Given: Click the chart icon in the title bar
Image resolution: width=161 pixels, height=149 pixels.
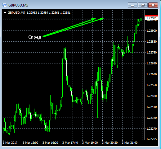Looking at the screenshot, I should pyautogui.click(x=5, y=5).
